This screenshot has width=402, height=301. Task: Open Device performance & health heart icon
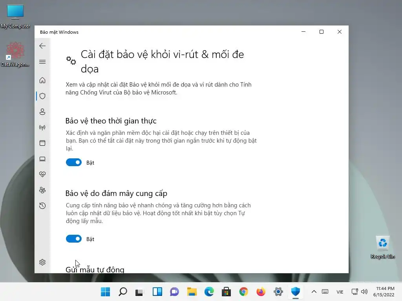[x=42, y=174]
